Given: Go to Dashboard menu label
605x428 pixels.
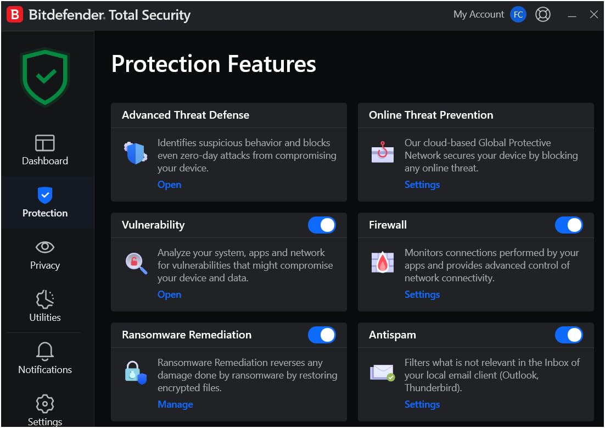Looking at the screenshot, I should pyautogui.click(x=45, y=161).
